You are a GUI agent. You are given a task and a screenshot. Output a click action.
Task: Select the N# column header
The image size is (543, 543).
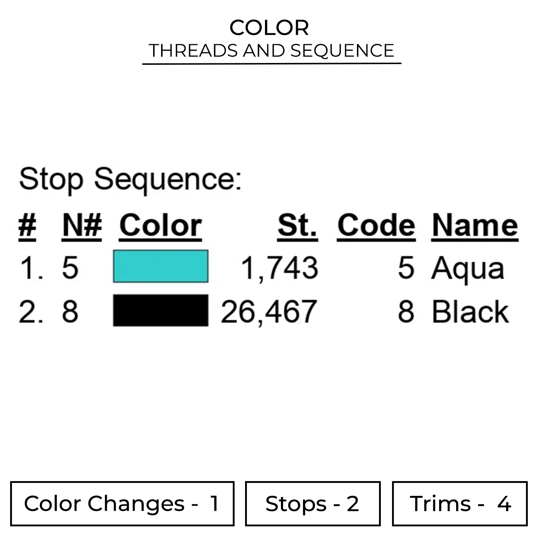[82, 226]
